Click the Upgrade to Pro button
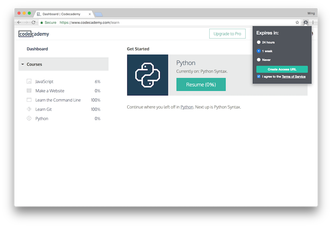This screenshot has width=332, height=227. pyautogui.click(x=227, y=34)
